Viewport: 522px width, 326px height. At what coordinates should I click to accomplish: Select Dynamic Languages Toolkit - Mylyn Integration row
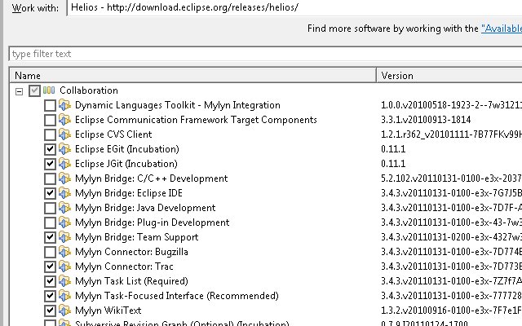tap(178, 105)
